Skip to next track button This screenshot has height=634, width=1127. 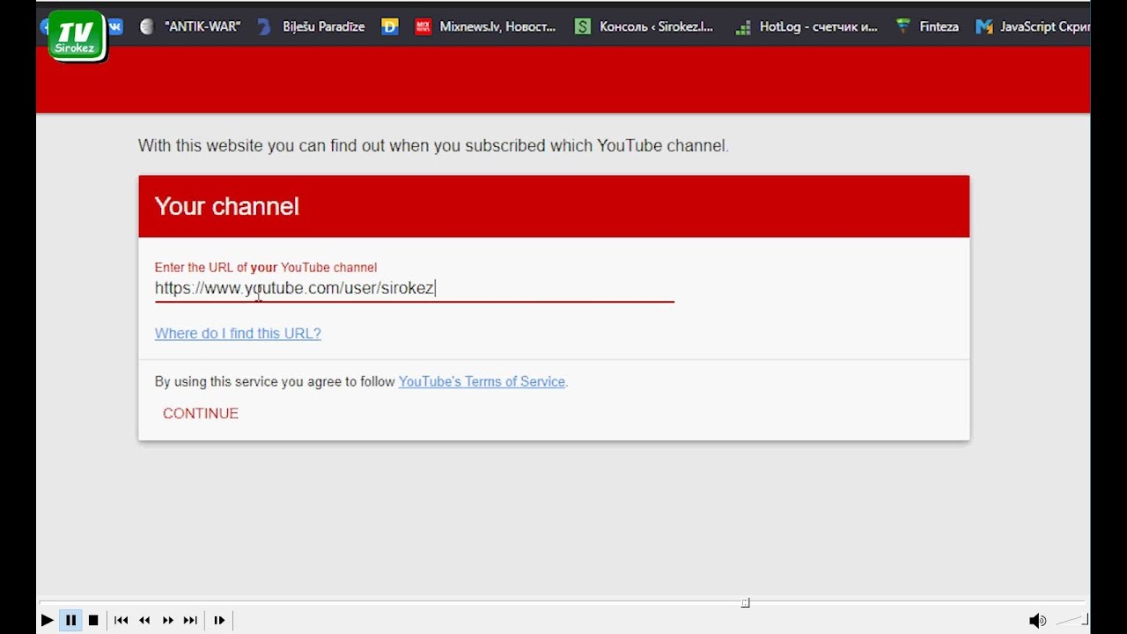pyautogui.click(x=190, y=620)
